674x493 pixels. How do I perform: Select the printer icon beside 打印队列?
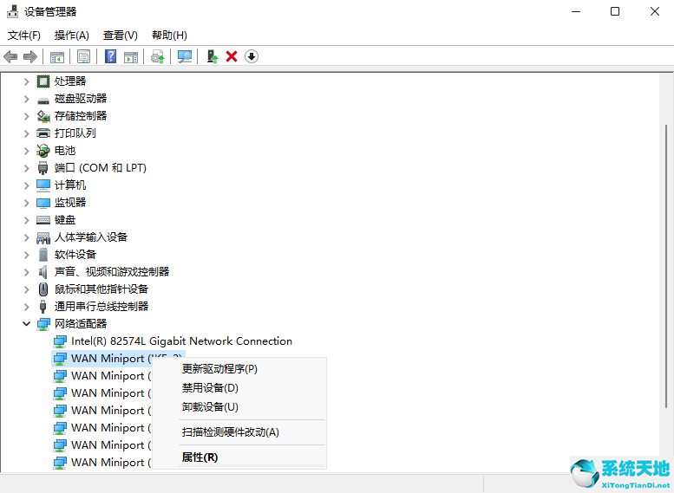pos(43,133)
